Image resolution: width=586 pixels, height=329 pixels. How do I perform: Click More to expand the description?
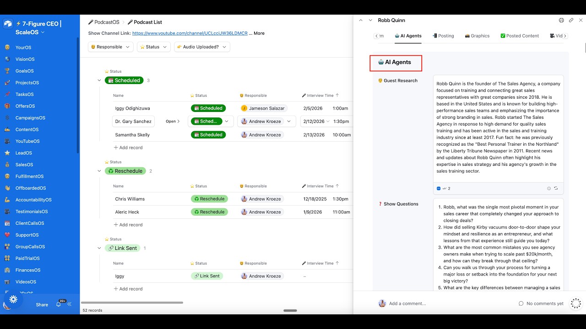click(x=259, y=33)
